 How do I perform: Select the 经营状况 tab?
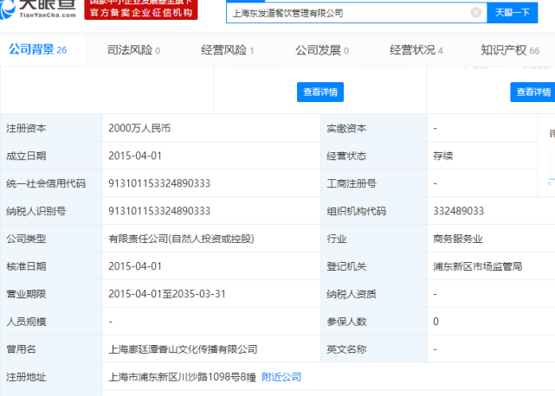point(416,50)
